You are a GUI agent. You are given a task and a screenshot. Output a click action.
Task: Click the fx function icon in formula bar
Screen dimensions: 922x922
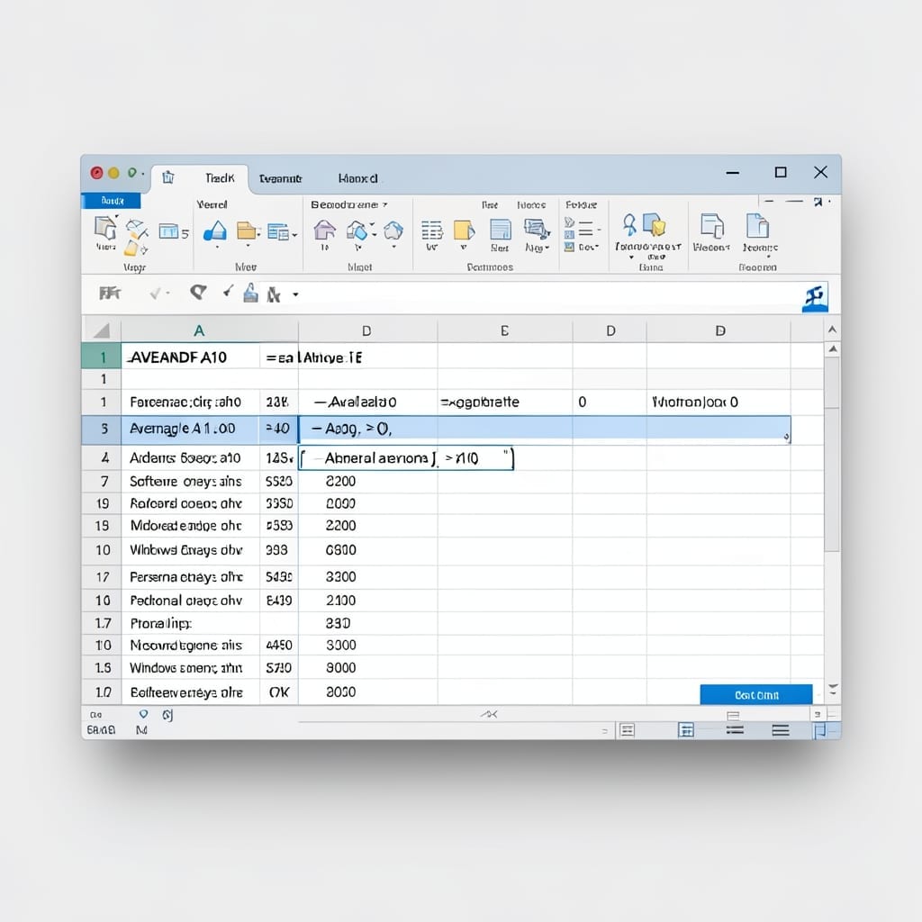274,294
